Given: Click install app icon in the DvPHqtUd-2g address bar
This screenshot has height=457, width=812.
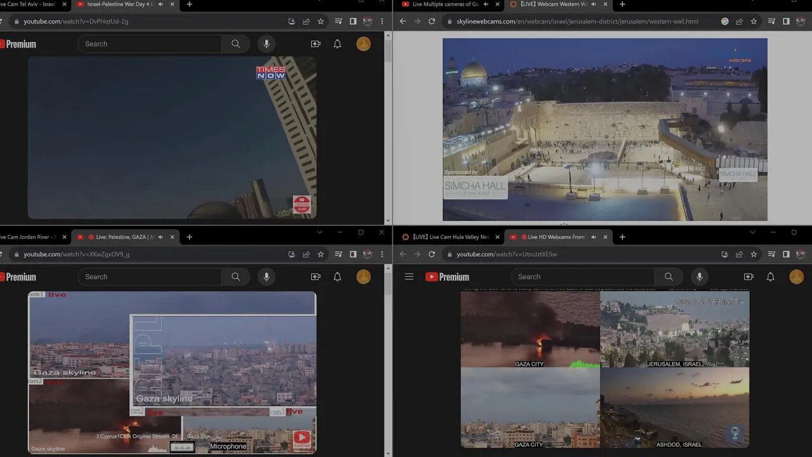Looking at the screenshot, I should (292, 21).
